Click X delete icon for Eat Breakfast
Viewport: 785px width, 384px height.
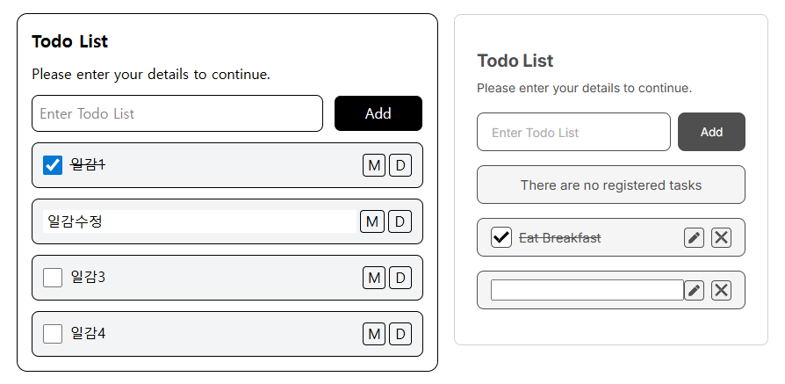click(721, 237)
